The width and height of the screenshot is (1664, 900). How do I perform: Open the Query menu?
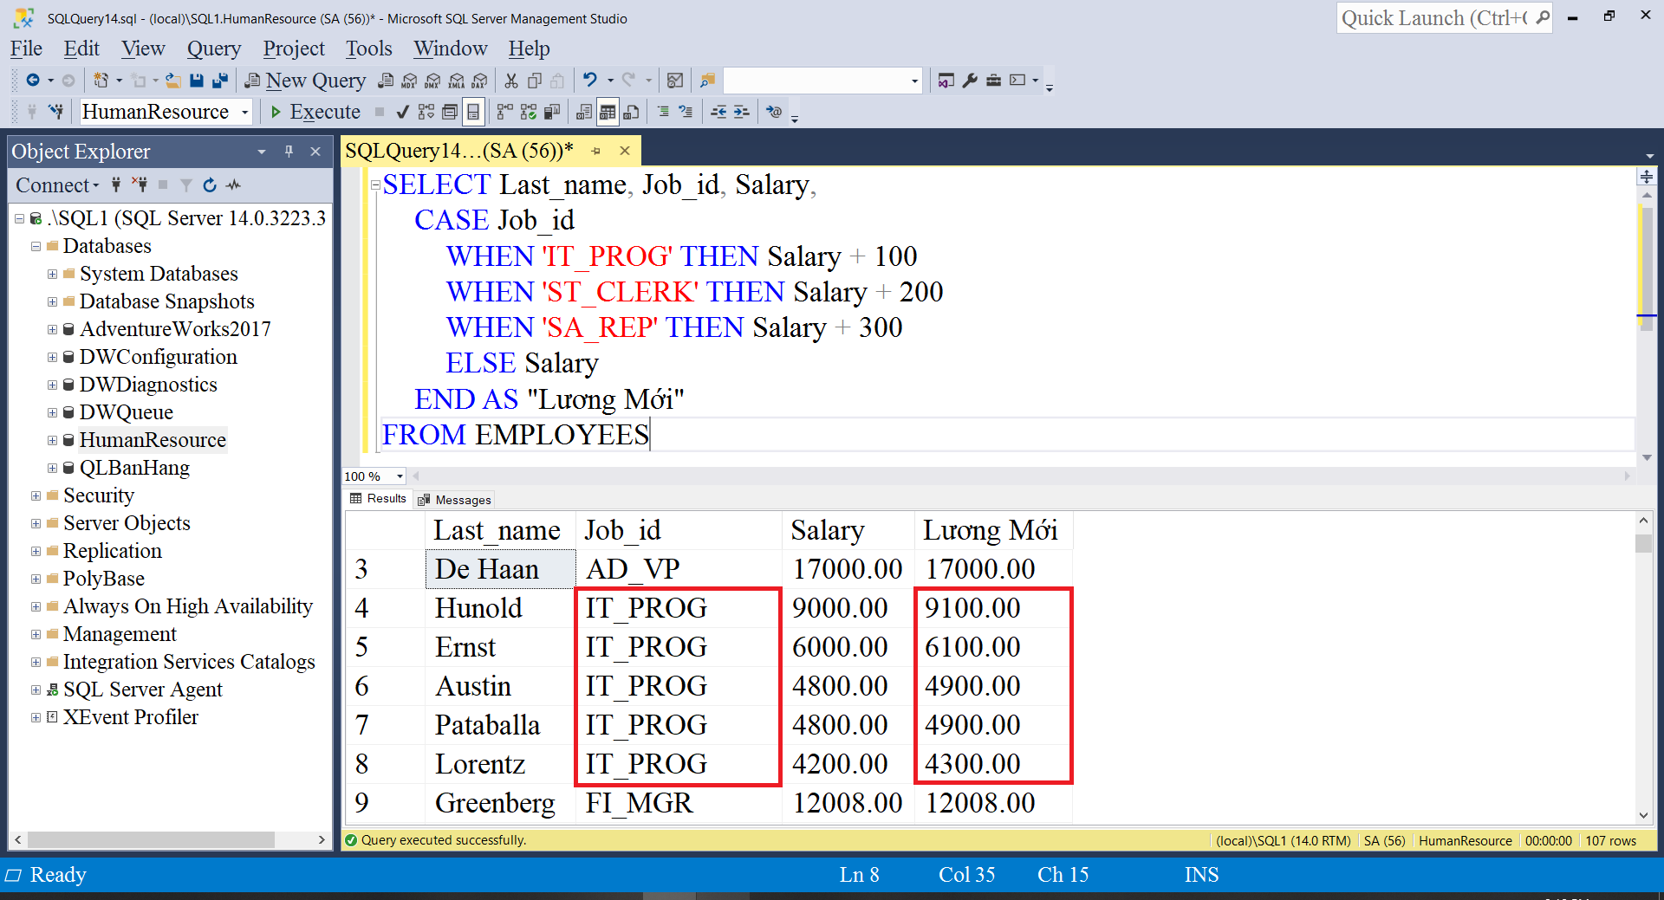pos(214,49)
